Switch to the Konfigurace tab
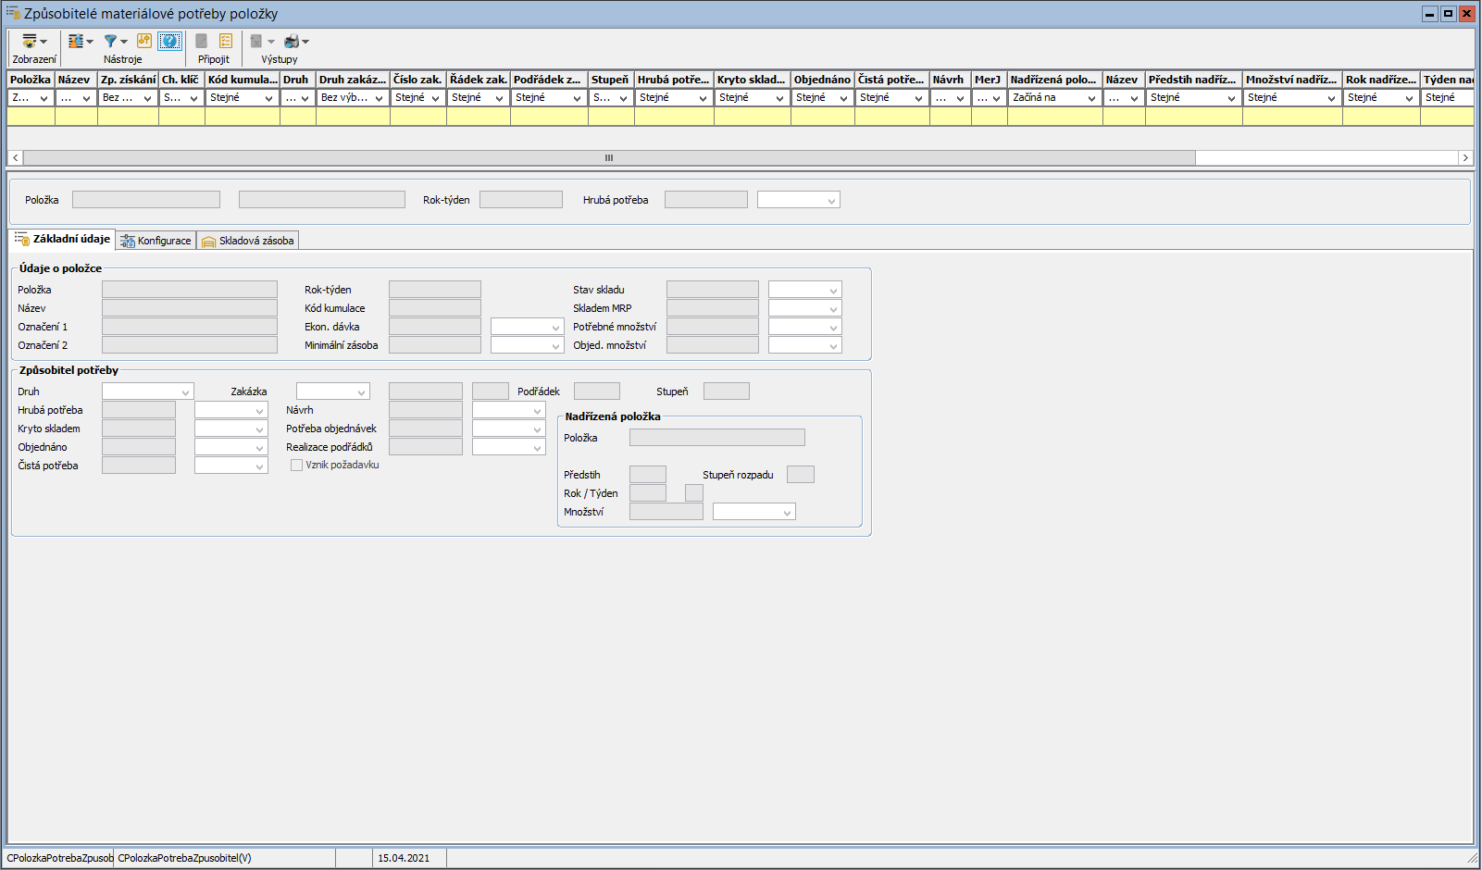Image resolution: width=1482 pixels, height=870 pixels. (x=156, y=241)
